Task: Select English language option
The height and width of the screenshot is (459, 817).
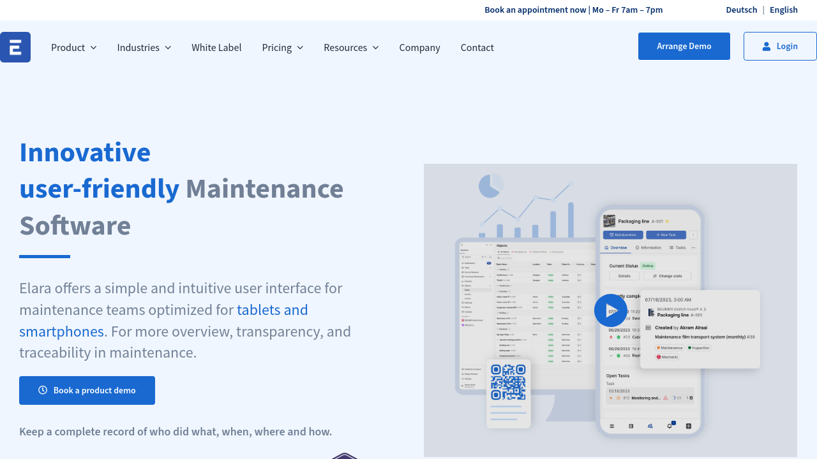Action: click(x=783, y=10)
